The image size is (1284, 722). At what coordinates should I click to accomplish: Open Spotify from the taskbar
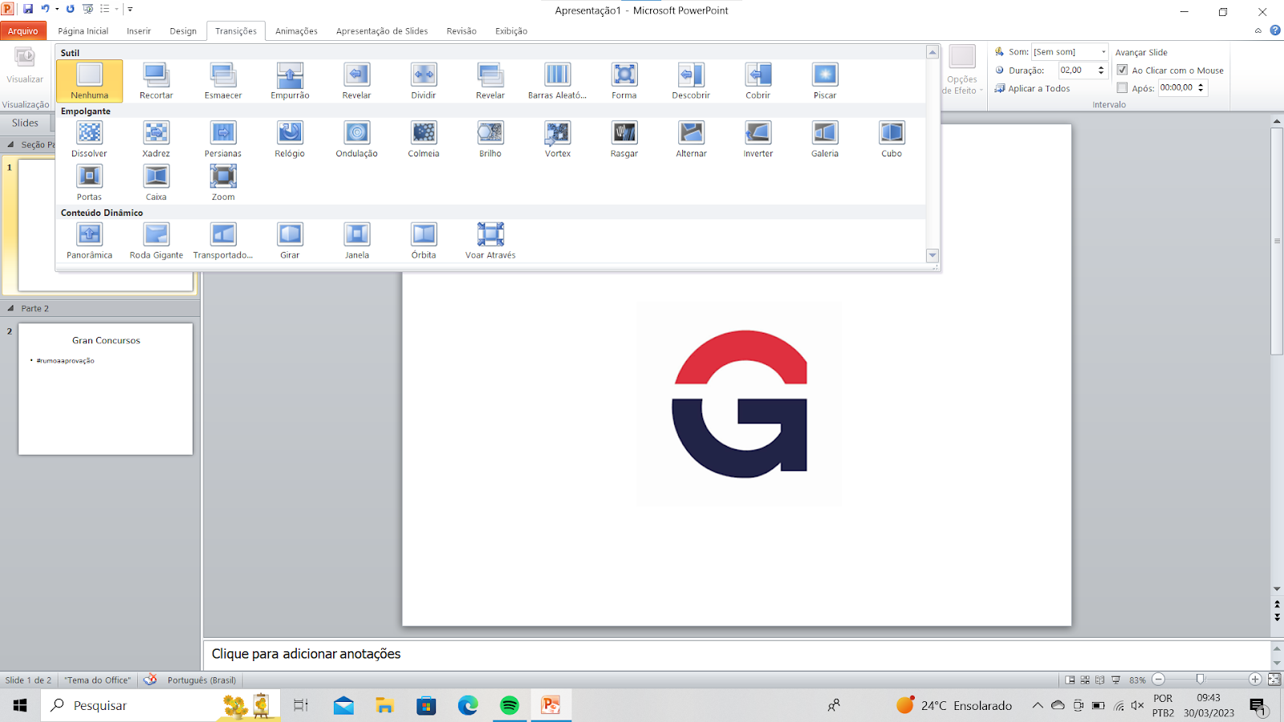510,705
